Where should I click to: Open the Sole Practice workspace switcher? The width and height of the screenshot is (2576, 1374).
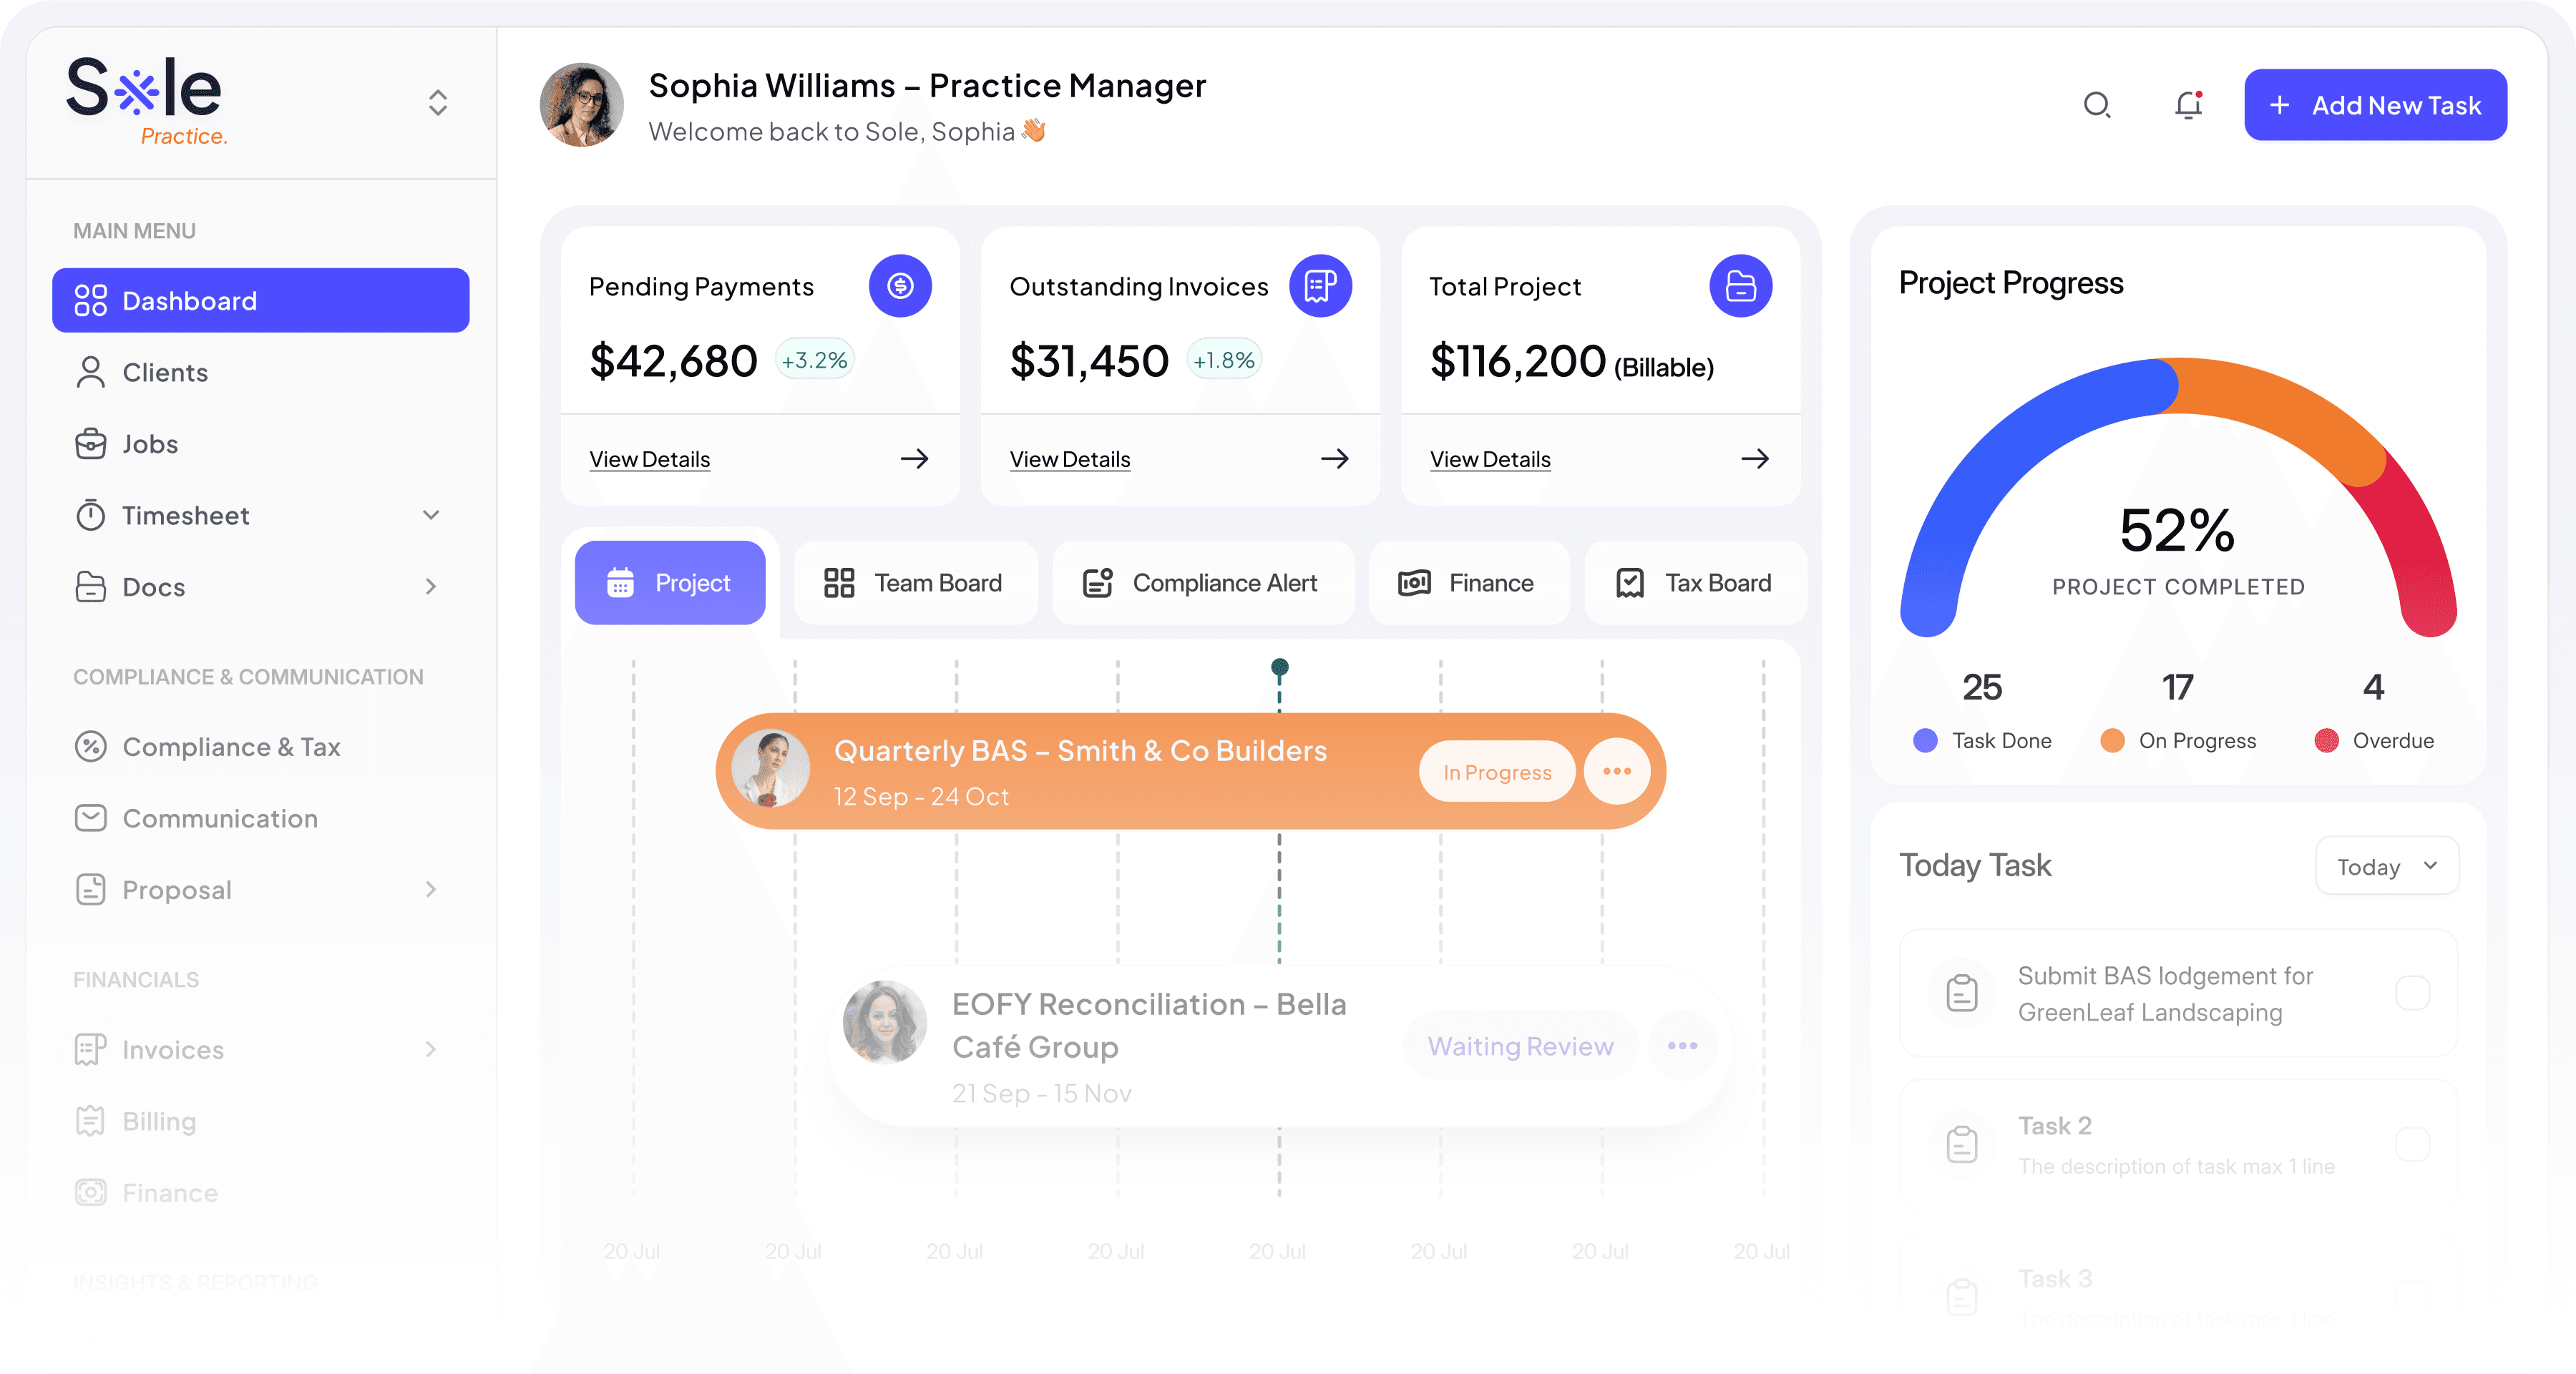[437, 103]
